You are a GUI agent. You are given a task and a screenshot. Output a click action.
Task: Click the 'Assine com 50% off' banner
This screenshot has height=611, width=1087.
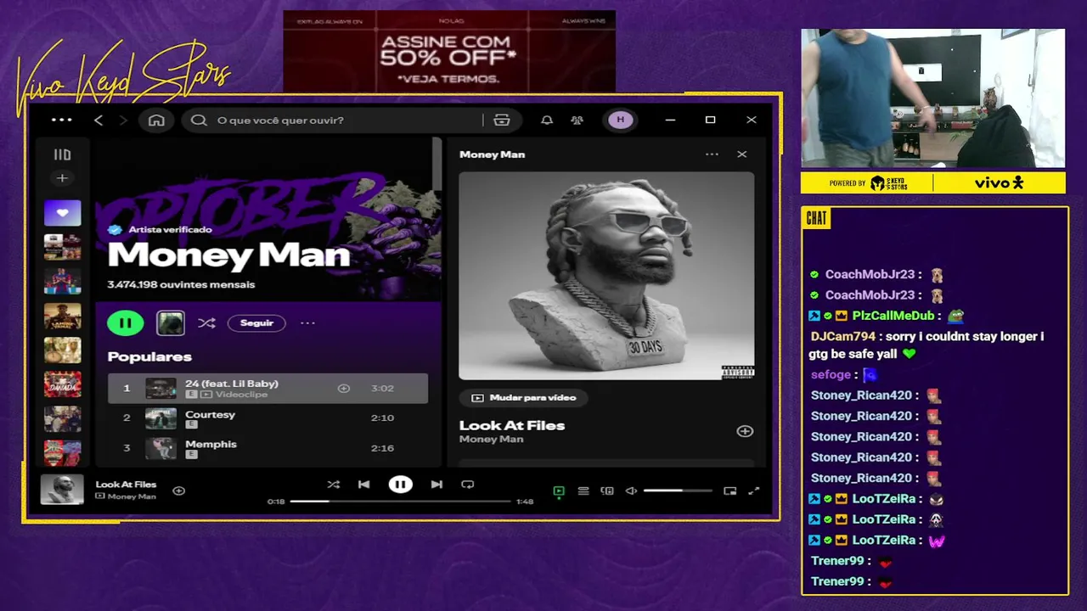(x=448, y=51)
